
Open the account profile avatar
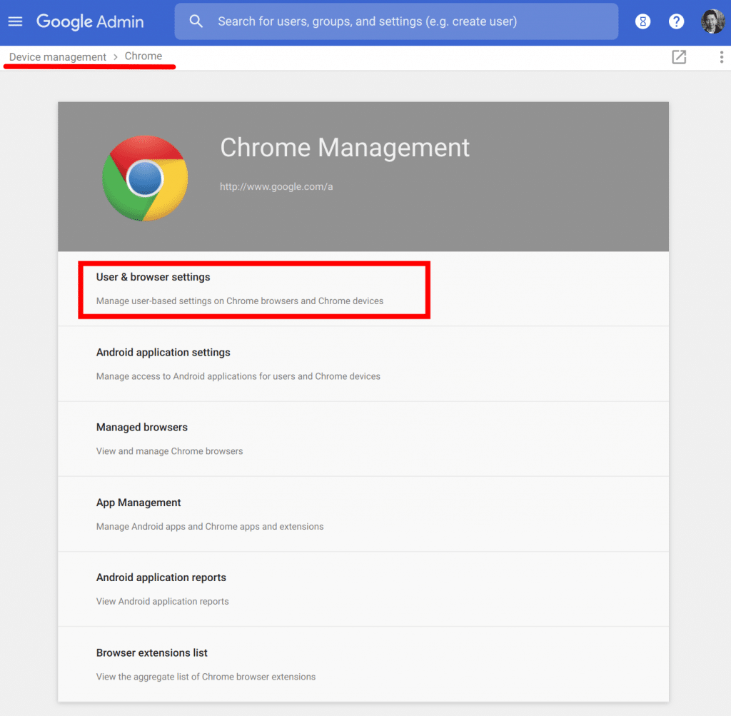coord(713,21)
